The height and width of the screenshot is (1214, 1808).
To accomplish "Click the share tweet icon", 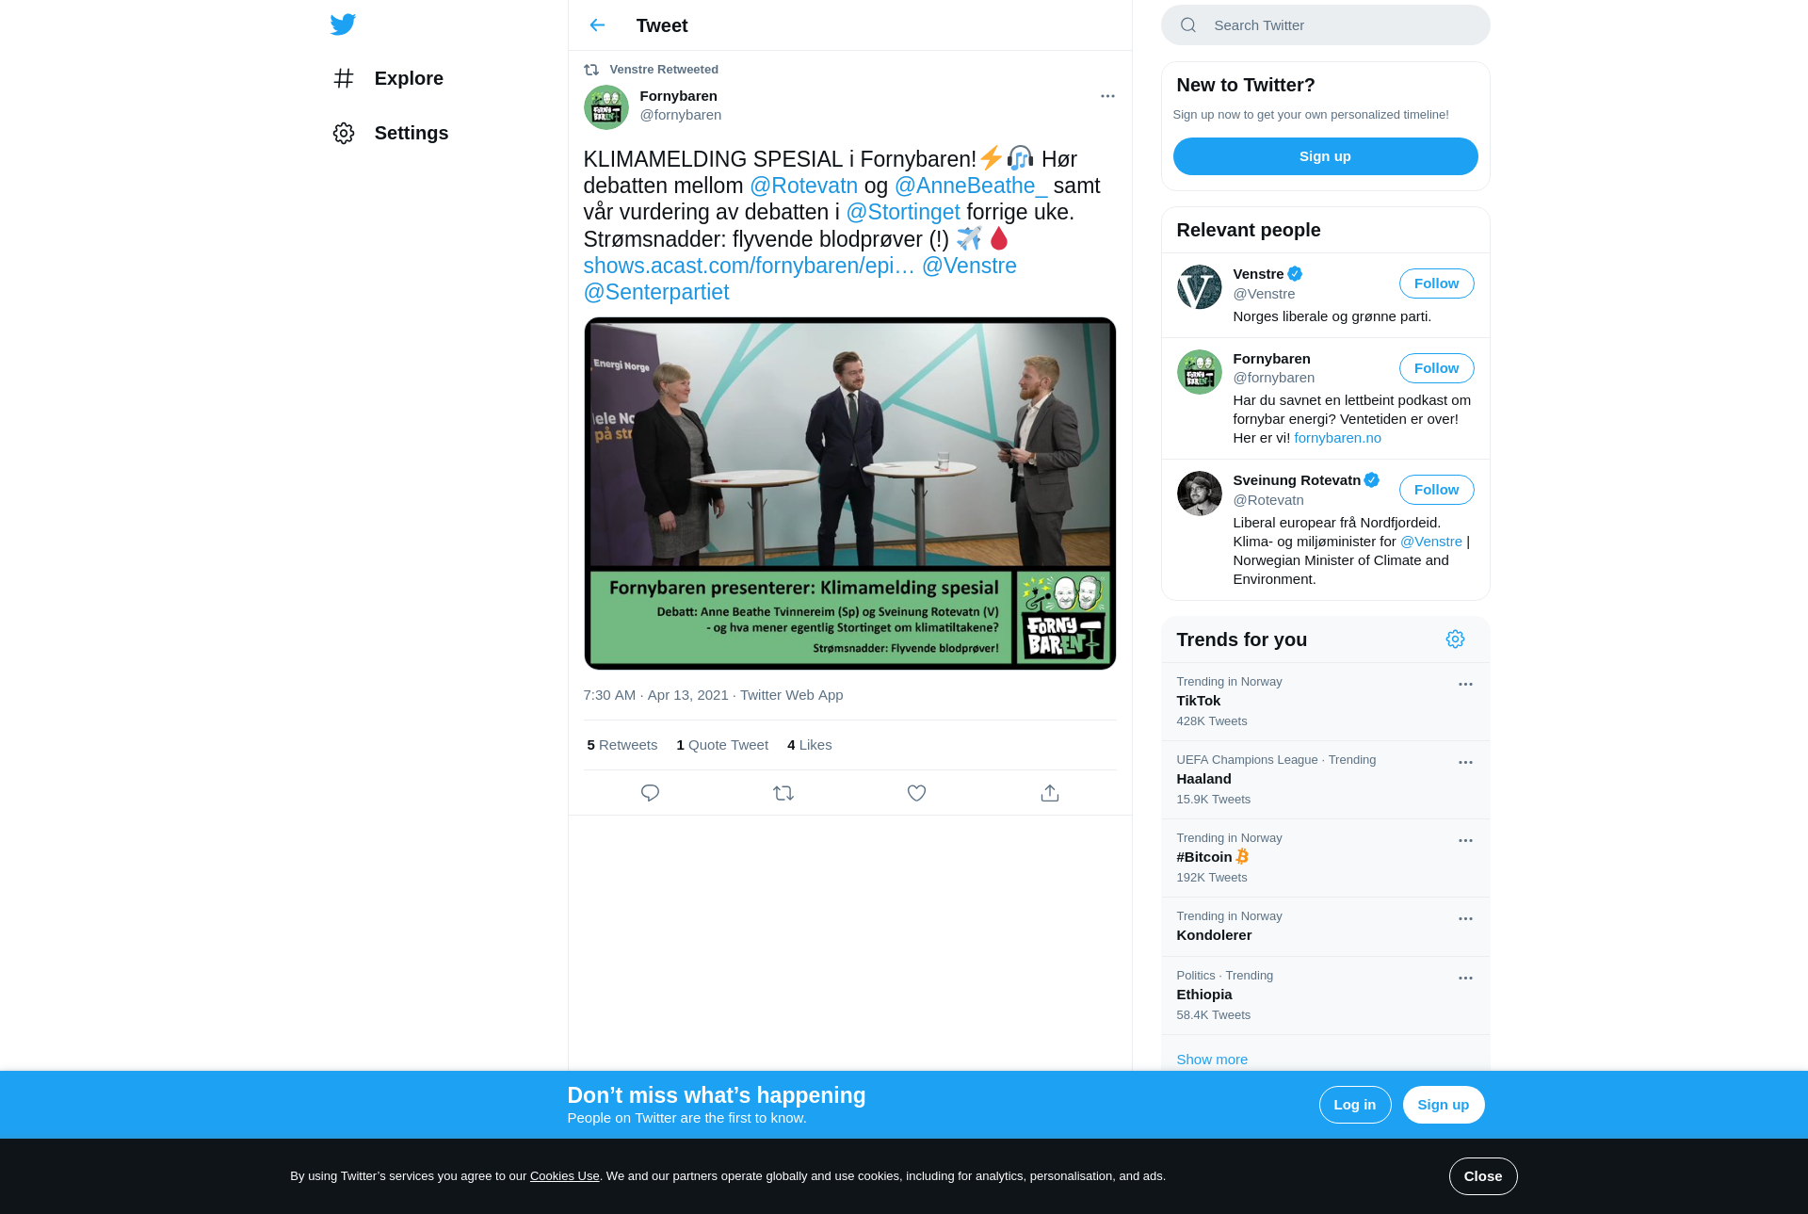I will tap(1050, 793).
